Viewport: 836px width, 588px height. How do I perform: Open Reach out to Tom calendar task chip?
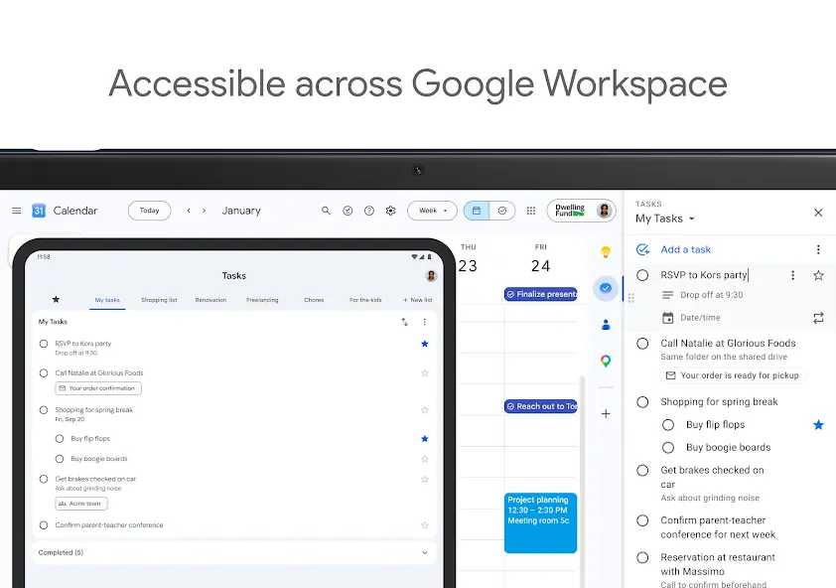(541, 406)
